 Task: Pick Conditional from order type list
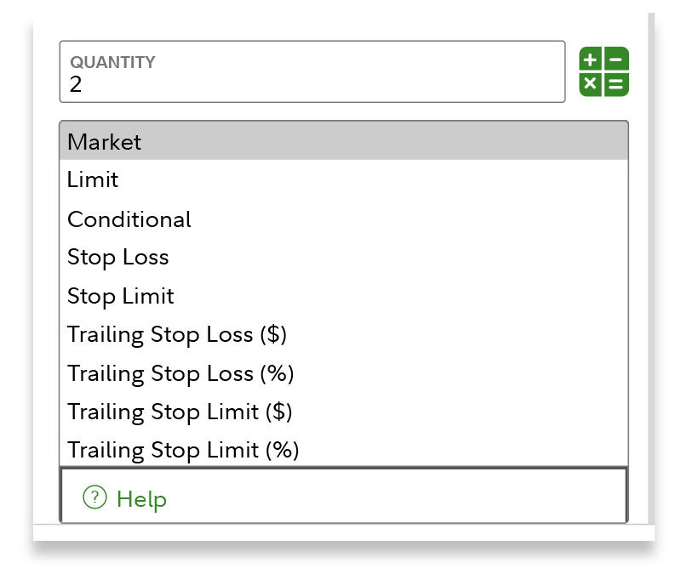point(129,219)
